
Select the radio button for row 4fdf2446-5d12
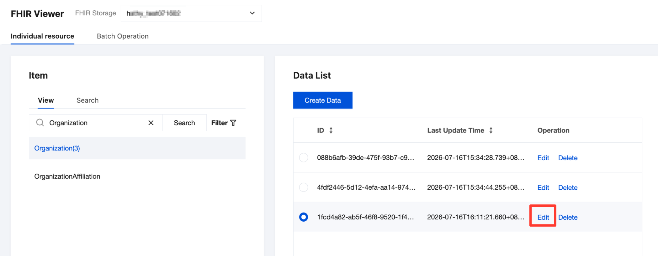tap(304, 187)
